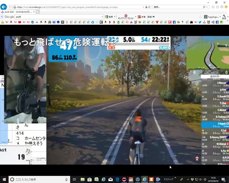This screenshot has width=229, height=183.
Task: Click the 詳細 more button
Action: pyautogui.click(x=151, y=17)
